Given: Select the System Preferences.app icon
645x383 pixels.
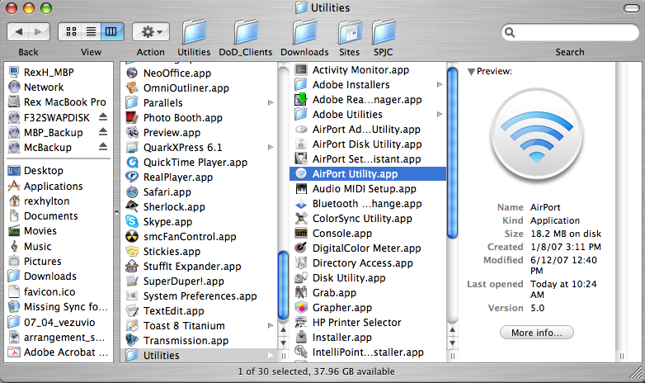Looking at the screenshot, I should tap(132, 296).
